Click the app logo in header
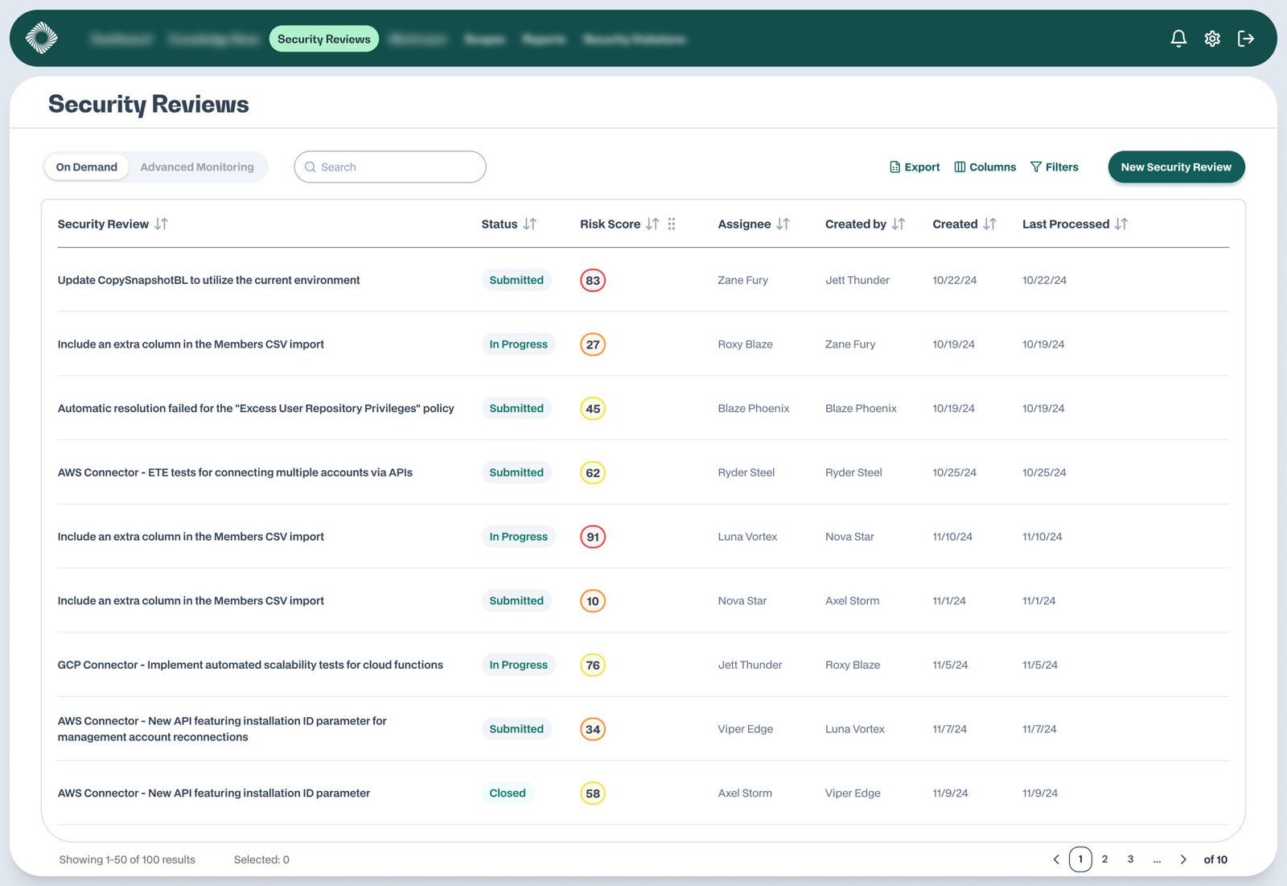The image size is (1287, 886). pos(42,38)
